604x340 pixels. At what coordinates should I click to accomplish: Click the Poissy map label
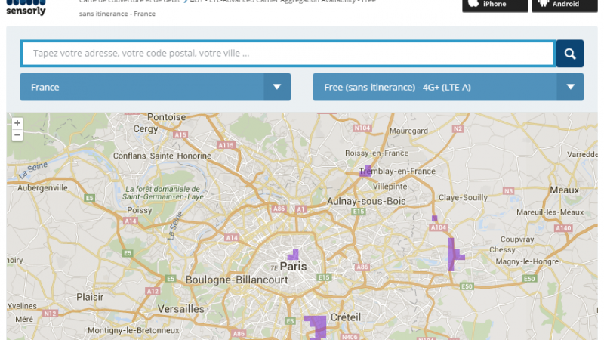(140, 211)
